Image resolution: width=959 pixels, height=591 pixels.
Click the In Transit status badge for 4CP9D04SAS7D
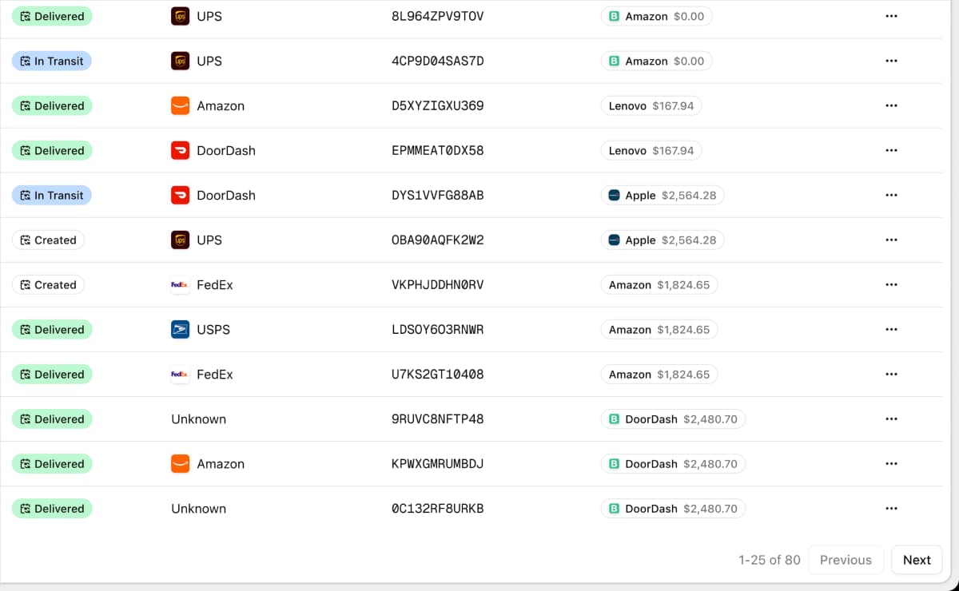click(52, 61)
